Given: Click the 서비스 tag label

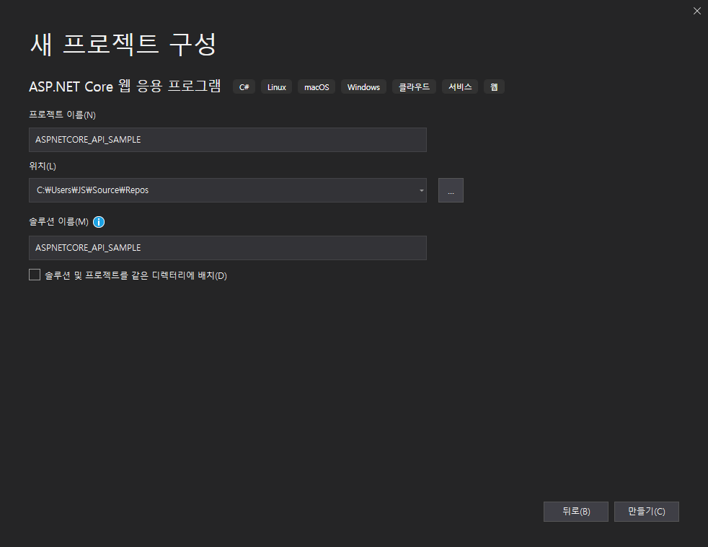Looking at the screenshot, I should (x=460, y=86).
